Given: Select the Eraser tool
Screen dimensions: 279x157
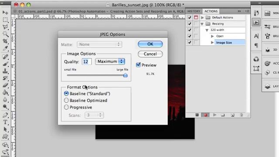Looking at the screenshot, I should pyautogui.click(x=5, y=85).
